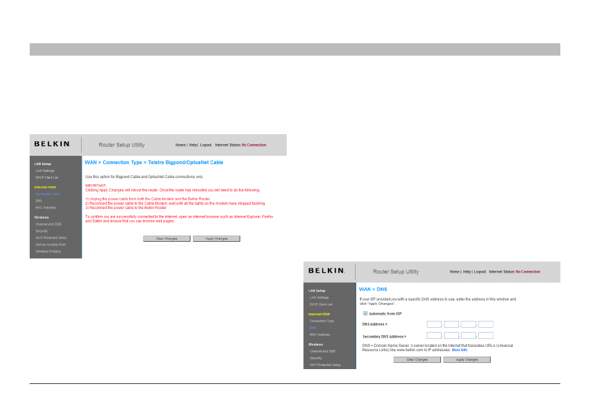Open DHCP Client List in the WAN > DNS window sidebar

(321, 304)
